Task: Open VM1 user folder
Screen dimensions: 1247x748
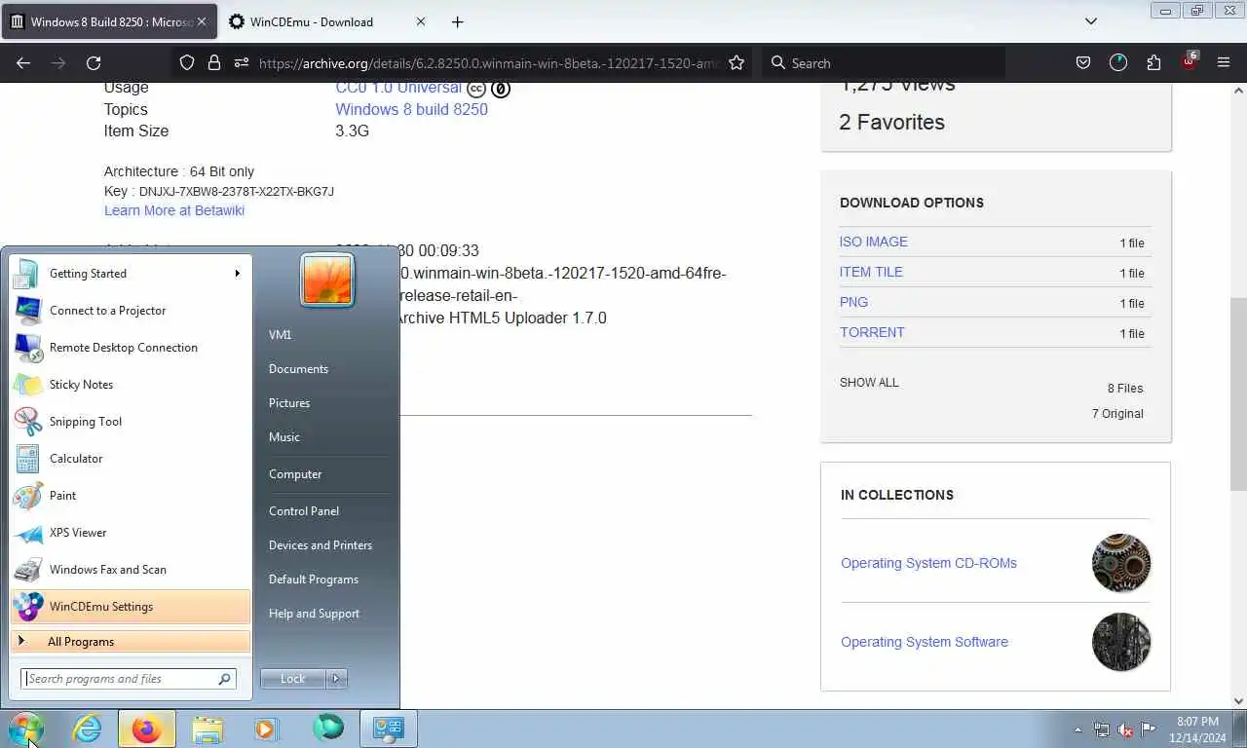Action: (281, 335)
